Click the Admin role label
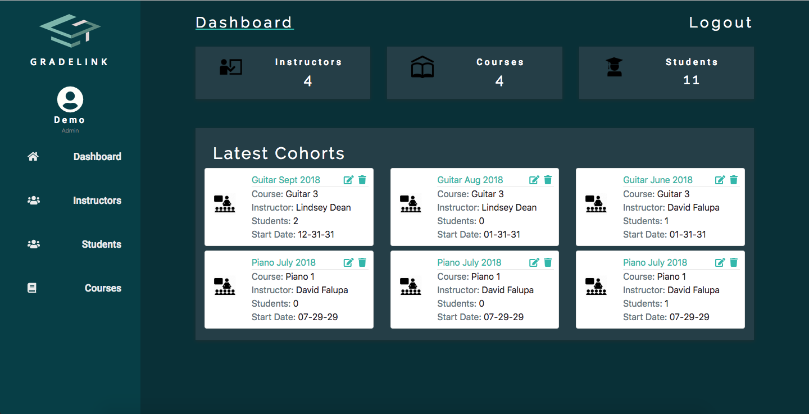809x414 pixels. point(70,131)
